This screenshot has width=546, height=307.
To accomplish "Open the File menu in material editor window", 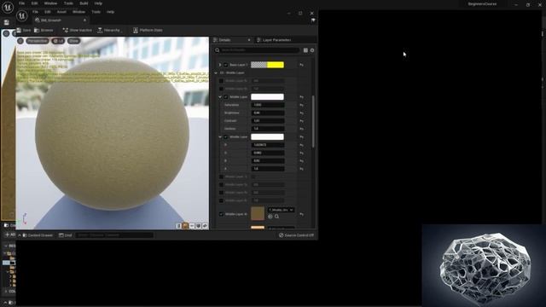I will (x=35, y=12).
